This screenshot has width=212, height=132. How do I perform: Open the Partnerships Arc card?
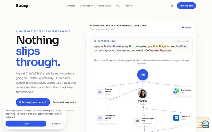pos(144,121)
